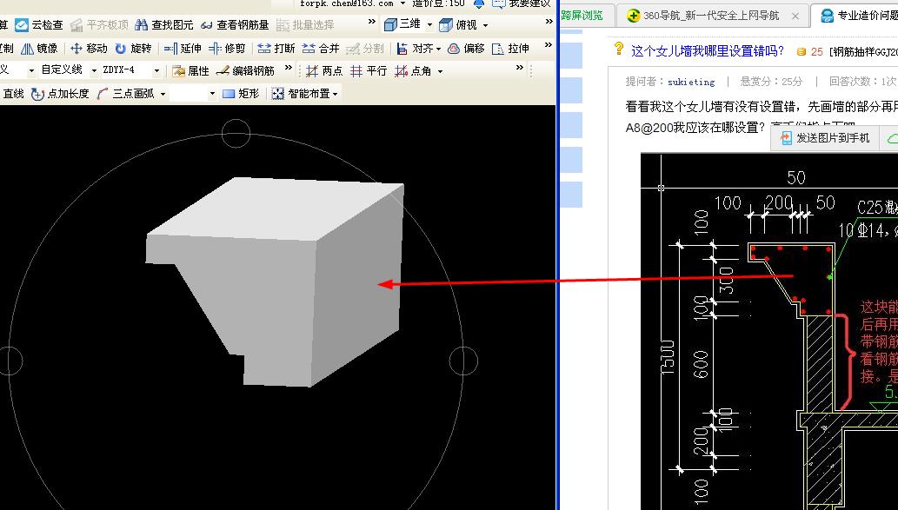The width and height of the screenshot is (898, 510).
Task: Open 智能布置 smart layout menu
Action: click(x=304, y=93)
